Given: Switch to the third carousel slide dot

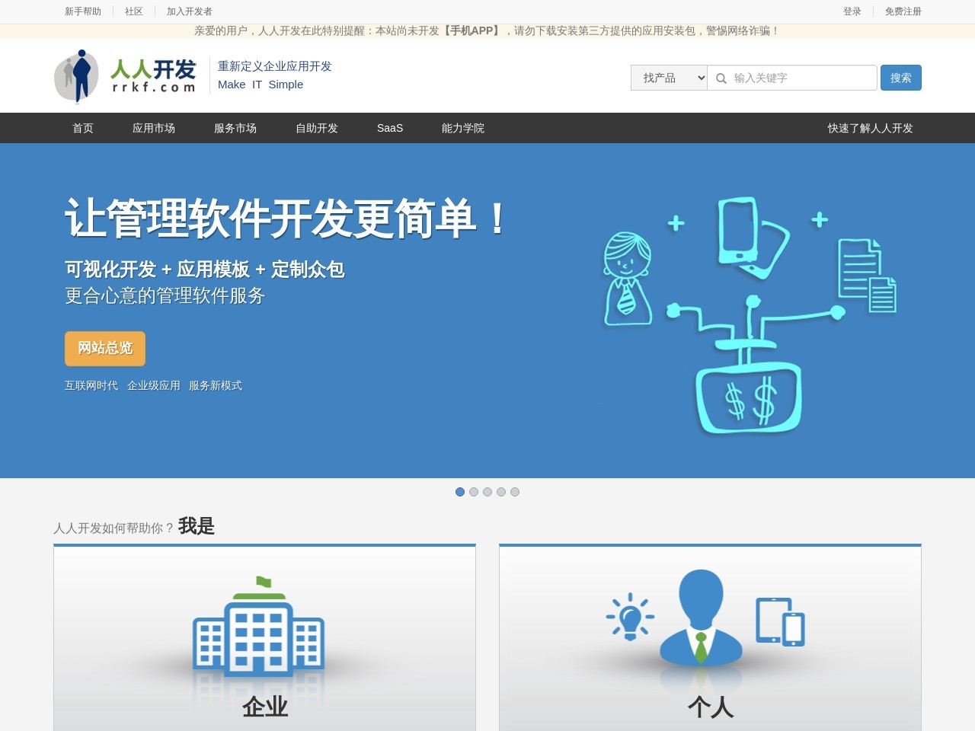Looking at the screenshot, I should [x=487, y=492].
